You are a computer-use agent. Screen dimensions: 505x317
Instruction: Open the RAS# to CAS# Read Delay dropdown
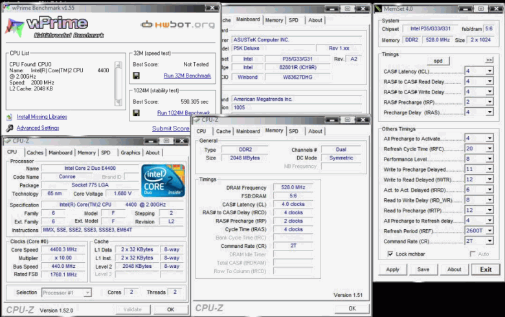point(489,81)
